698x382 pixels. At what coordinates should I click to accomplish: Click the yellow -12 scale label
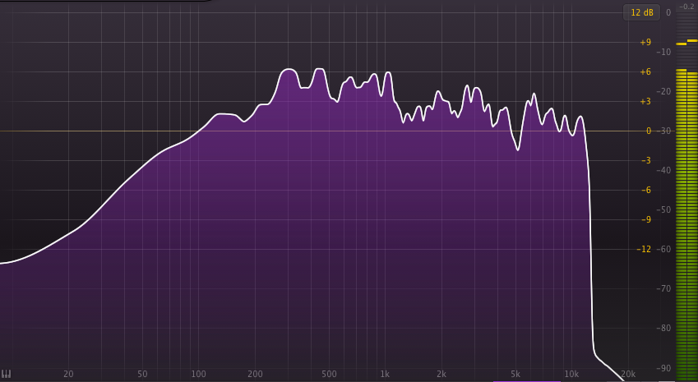pos(644,249)
